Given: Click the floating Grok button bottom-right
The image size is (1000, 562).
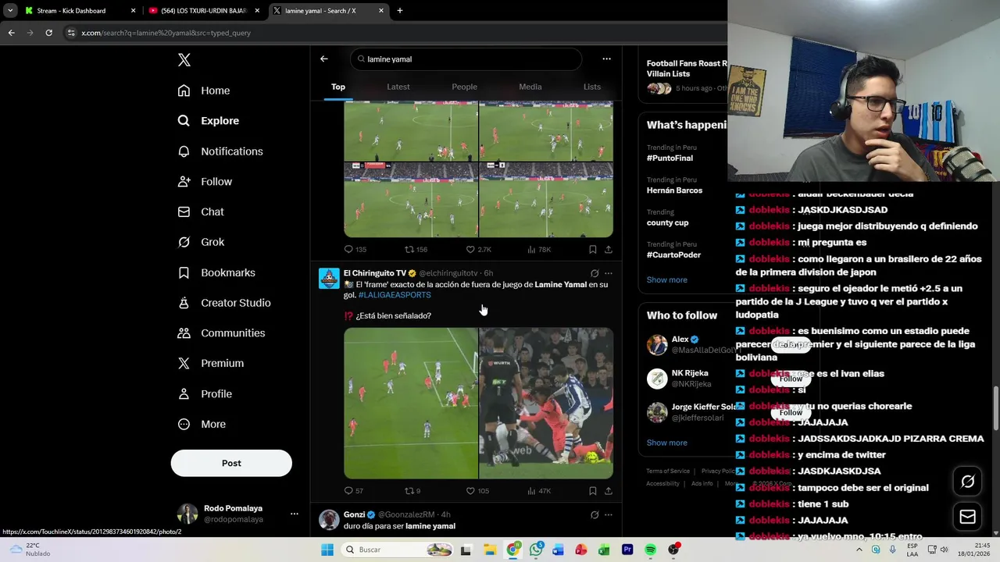Looking at the screenshot, I should coord(967,482).
